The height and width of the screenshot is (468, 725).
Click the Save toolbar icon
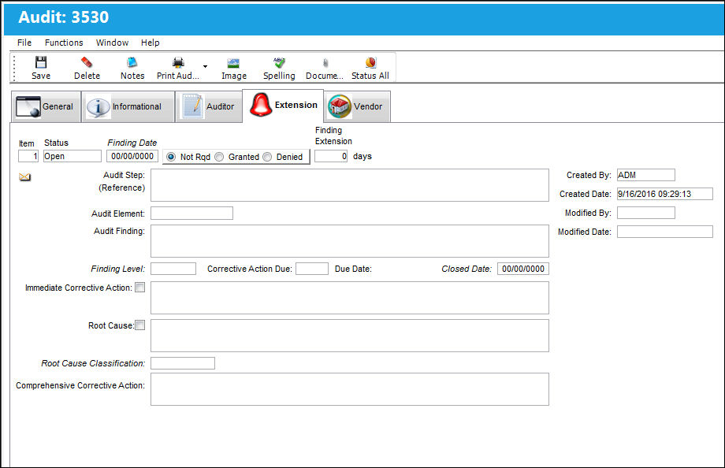(41, 62)
